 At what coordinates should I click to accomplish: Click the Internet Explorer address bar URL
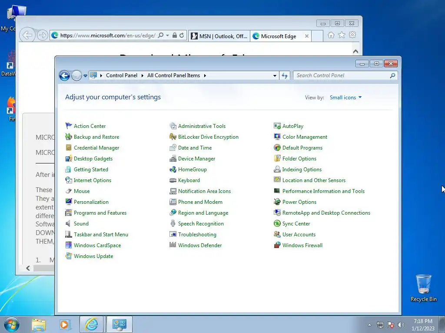[108, 36]
